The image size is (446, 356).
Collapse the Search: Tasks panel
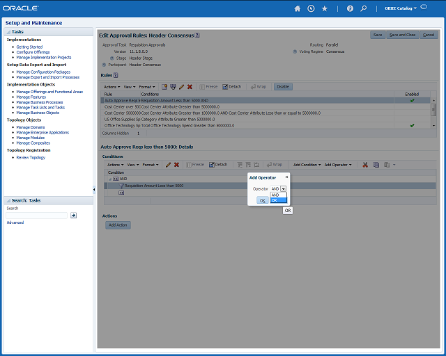pos(8,200)
